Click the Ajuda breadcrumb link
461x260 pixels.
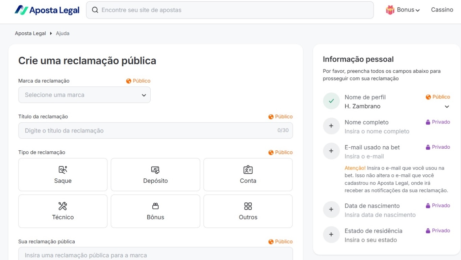[x=62, y=33]
